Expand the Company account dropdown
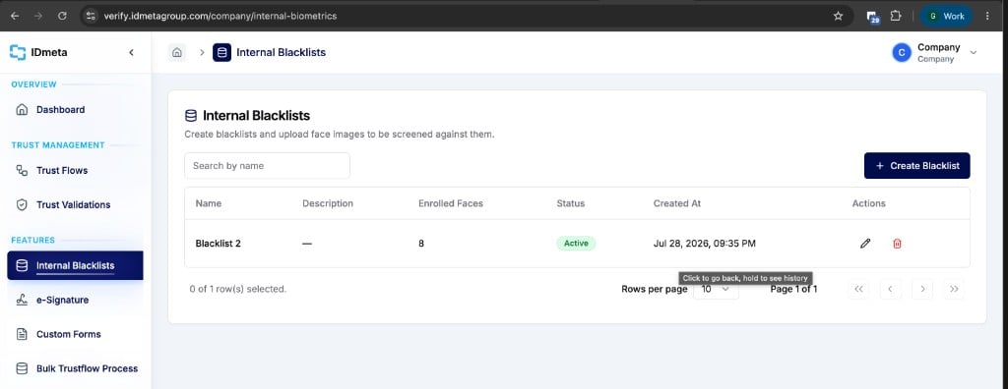Image resolution: width=1008 pixels, height=389 pixels. (974, 53)
